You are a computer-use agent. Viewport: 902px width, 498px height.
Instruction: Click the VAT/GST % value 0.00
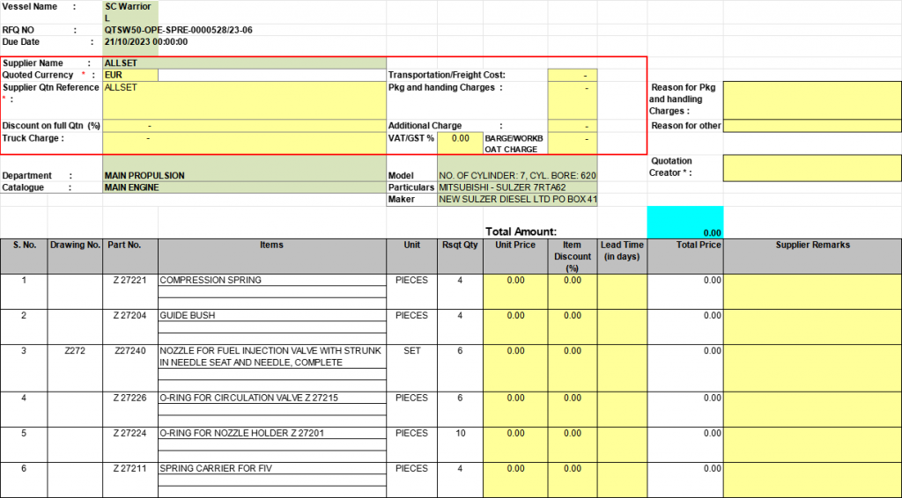point(460,143)
